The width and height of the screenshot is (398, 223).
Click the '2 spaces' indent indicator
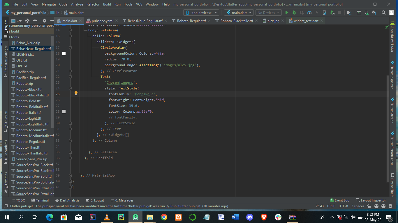point(358,206)
